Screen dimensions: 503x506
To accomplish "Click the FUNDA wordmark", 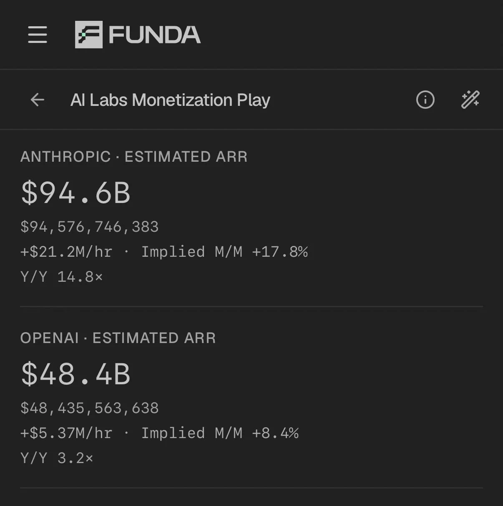I will click(x=155, y=35).
